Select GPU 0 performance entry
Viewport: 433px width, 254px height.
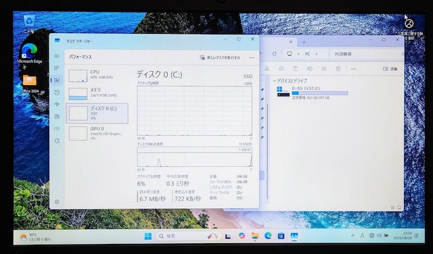(97, 133)
